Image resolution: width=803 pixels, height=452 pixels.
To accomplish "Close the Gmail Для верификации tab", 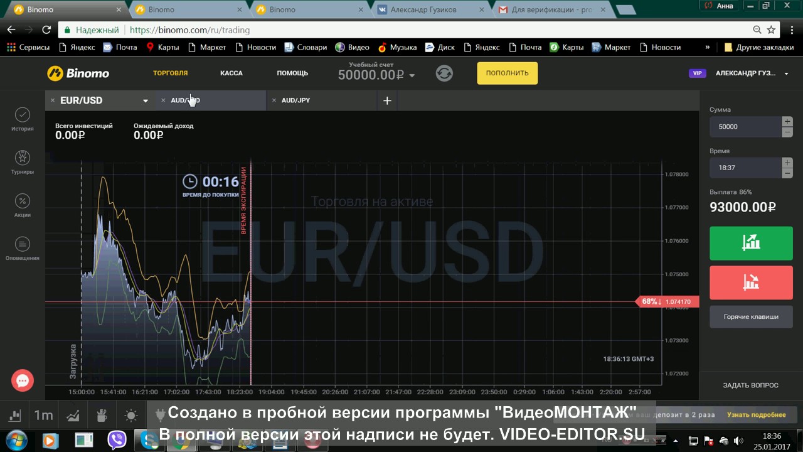I will pyautogui.click(x=604, y=9).
